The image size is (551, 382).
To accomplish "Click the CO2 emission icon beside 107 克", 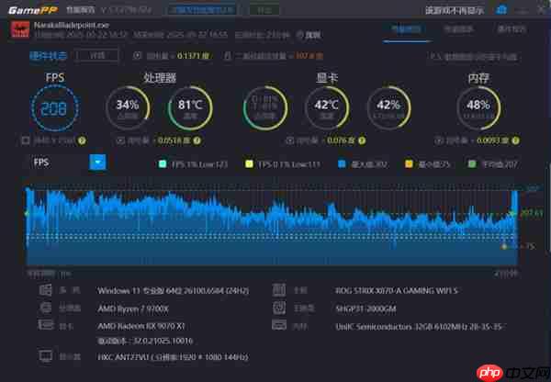I will click(228, 55).
